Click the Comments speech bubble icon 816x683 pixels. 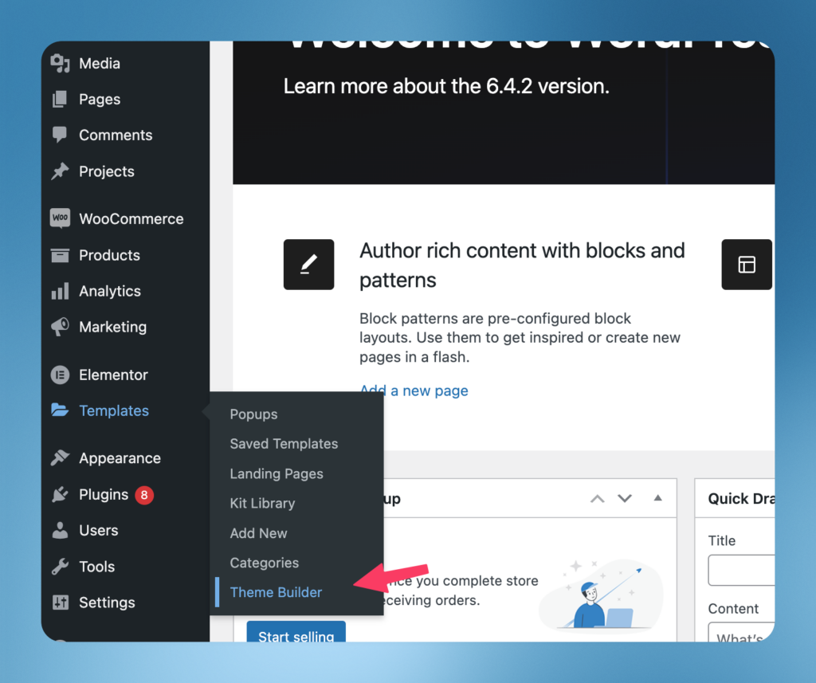(61, 135)
